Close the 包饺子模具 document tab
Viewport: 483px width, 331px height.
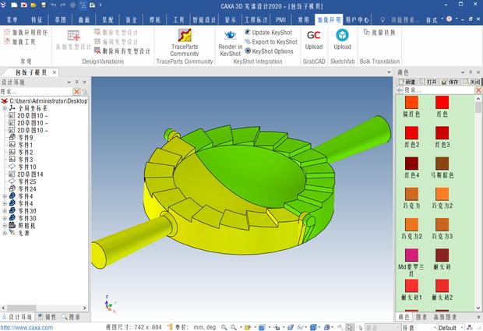coord(55,72)
